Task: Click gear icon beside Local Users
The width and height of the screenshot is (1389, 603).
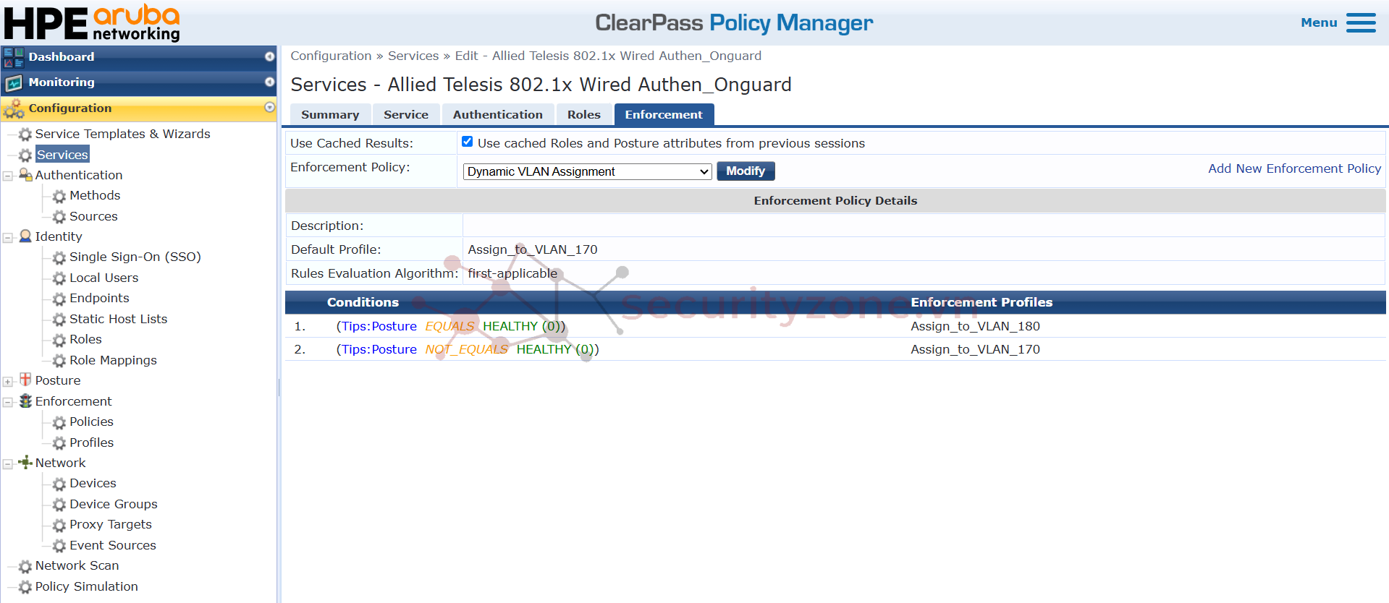Action: pos(59,278)
